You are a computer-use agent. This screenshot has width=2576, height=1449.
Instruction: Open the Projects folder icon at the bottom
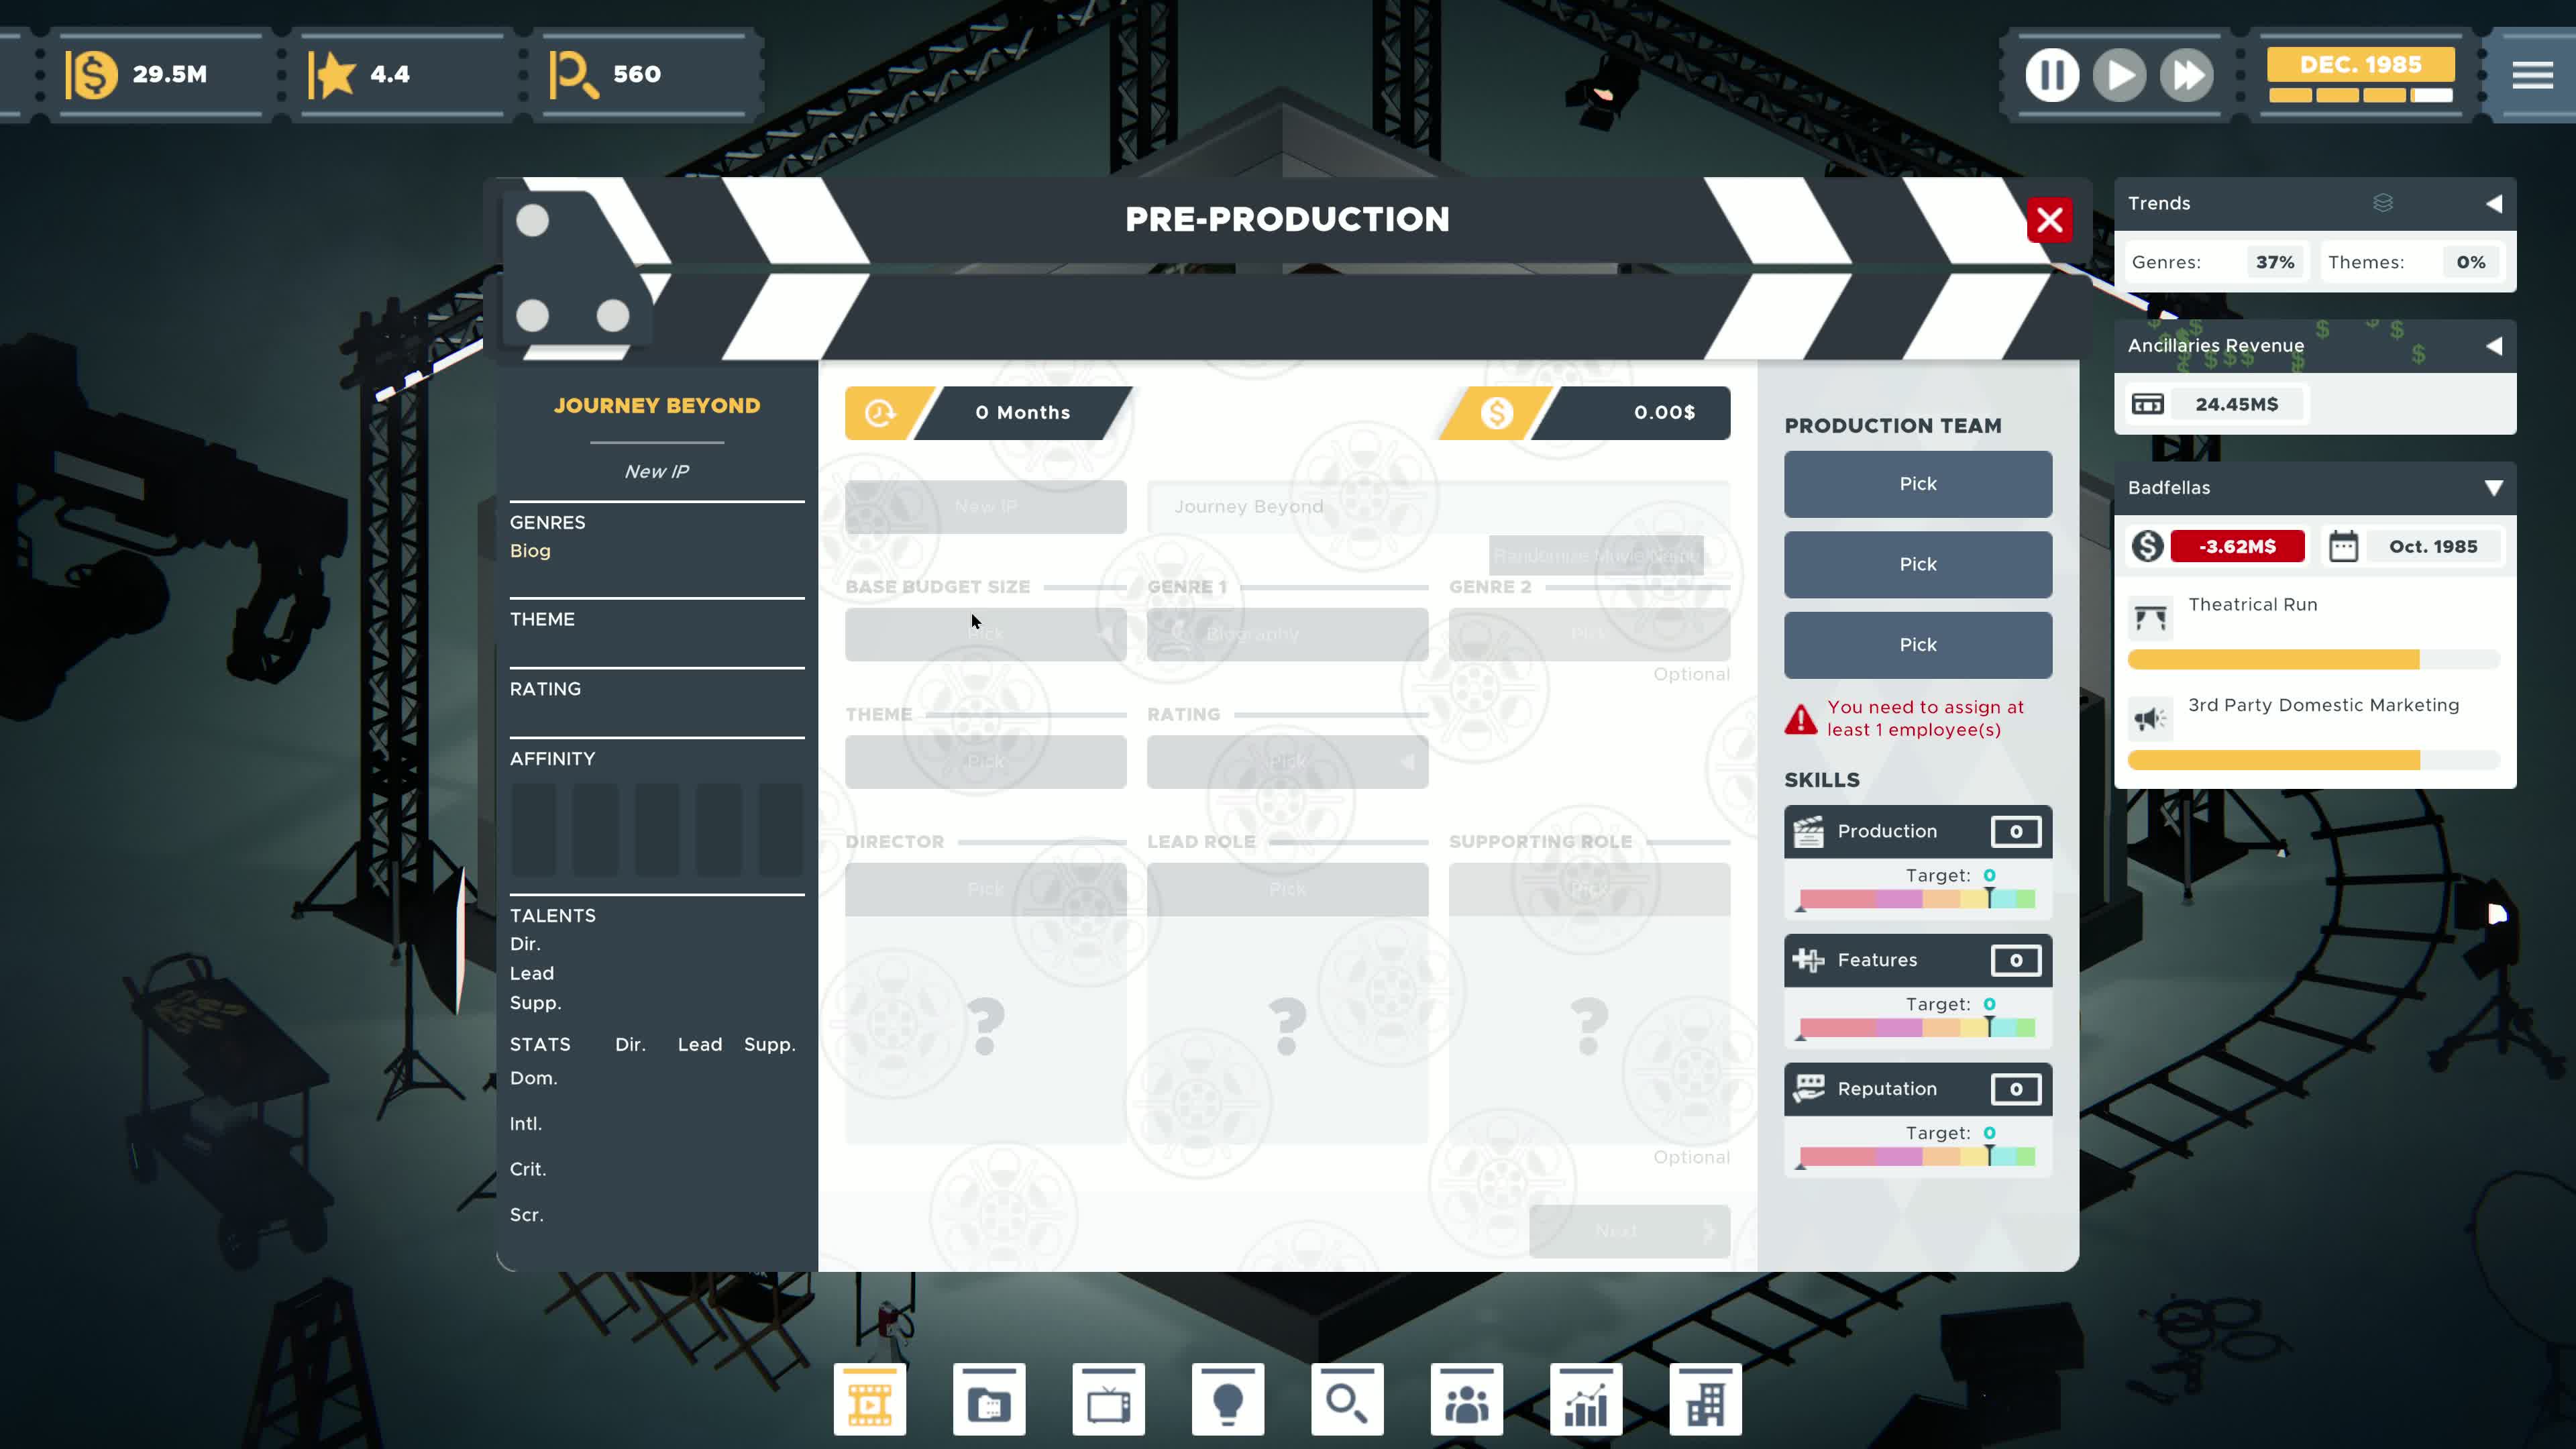click(988, 1399)
